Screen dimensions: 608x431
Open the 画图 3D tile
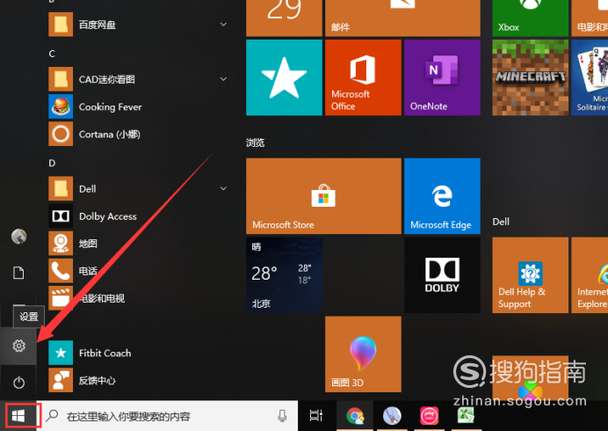pos(363,354)
